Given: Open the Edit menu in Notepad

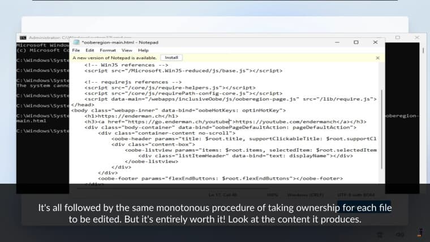Looking at the screenshot, I should point(89,50).
